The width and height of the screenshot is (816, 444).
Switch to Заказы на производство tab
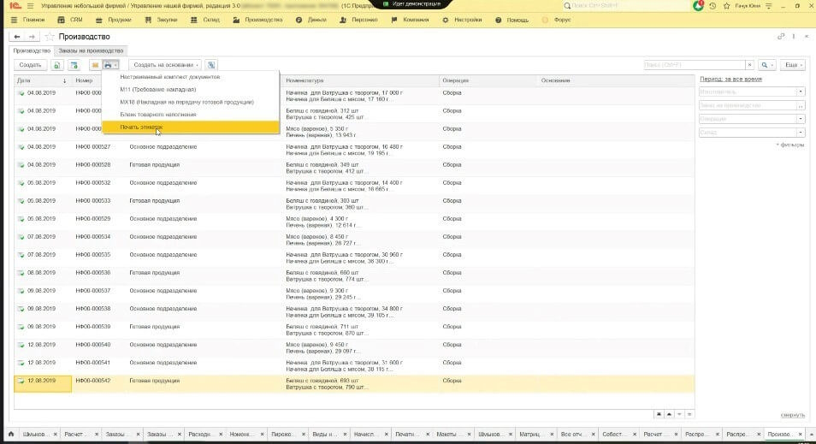(92, 50)
